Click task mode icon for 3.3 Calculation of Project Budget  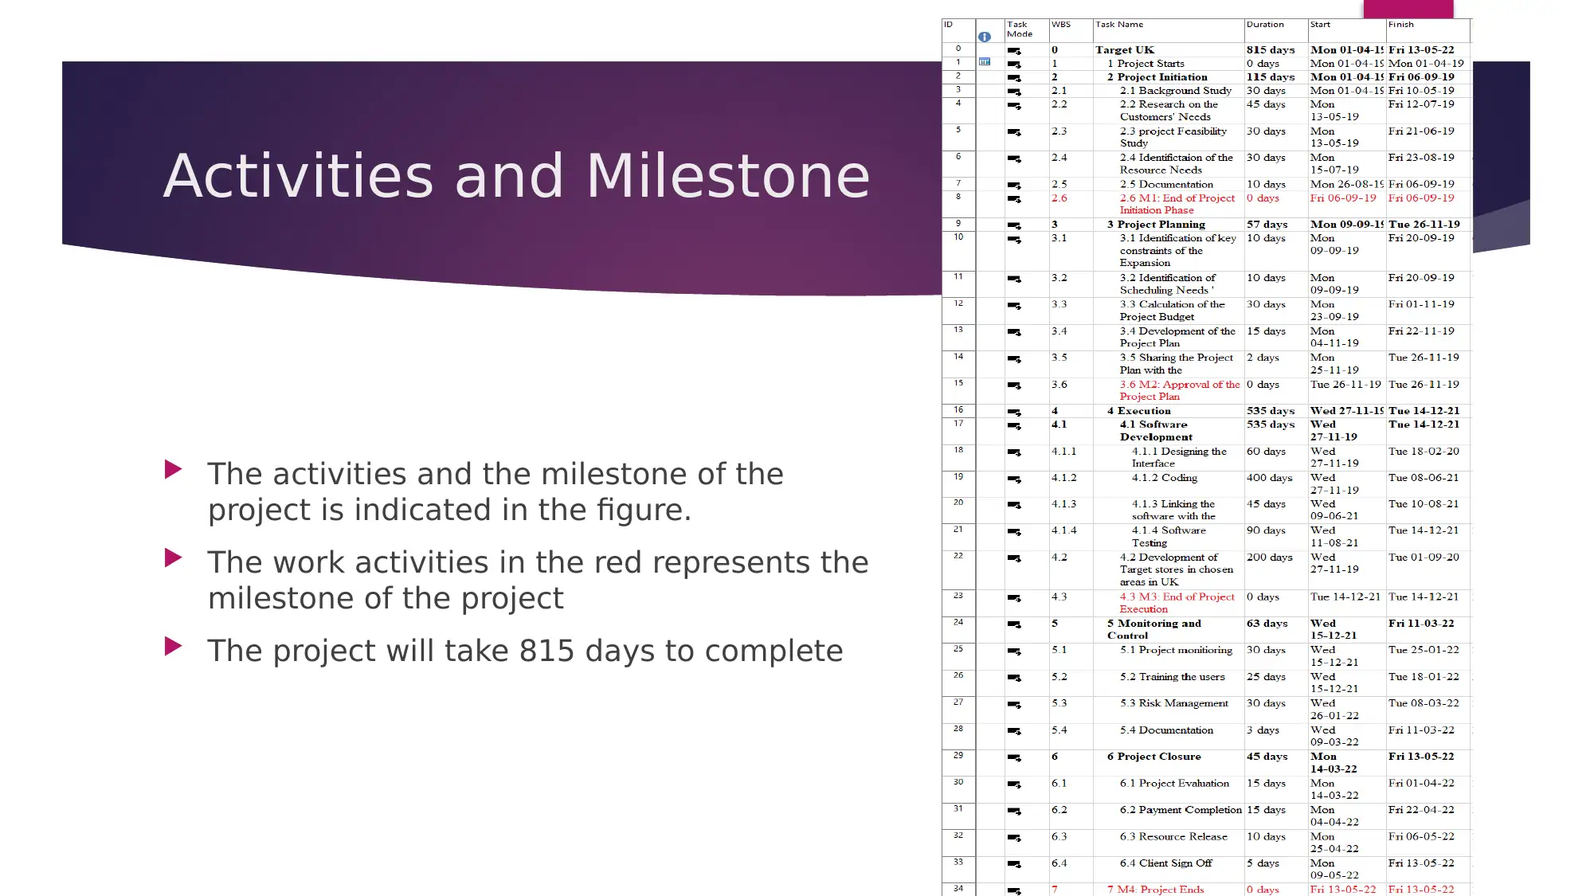(1014, 306)
